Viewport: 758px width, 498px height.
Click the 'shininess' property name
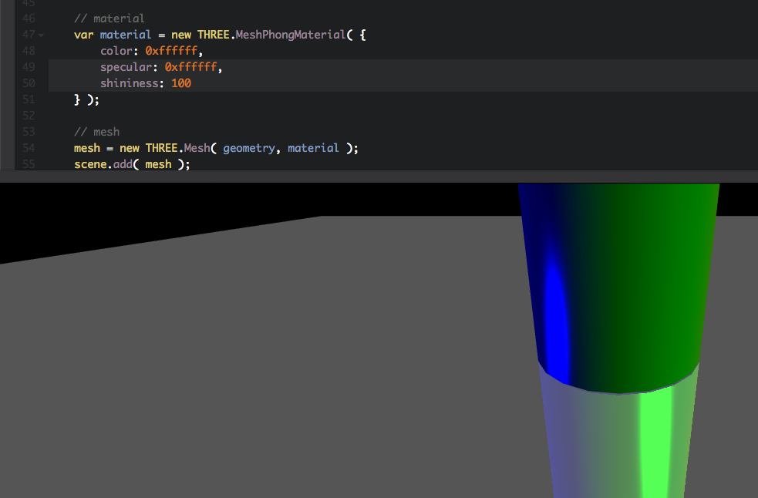[x=129, y=83]
